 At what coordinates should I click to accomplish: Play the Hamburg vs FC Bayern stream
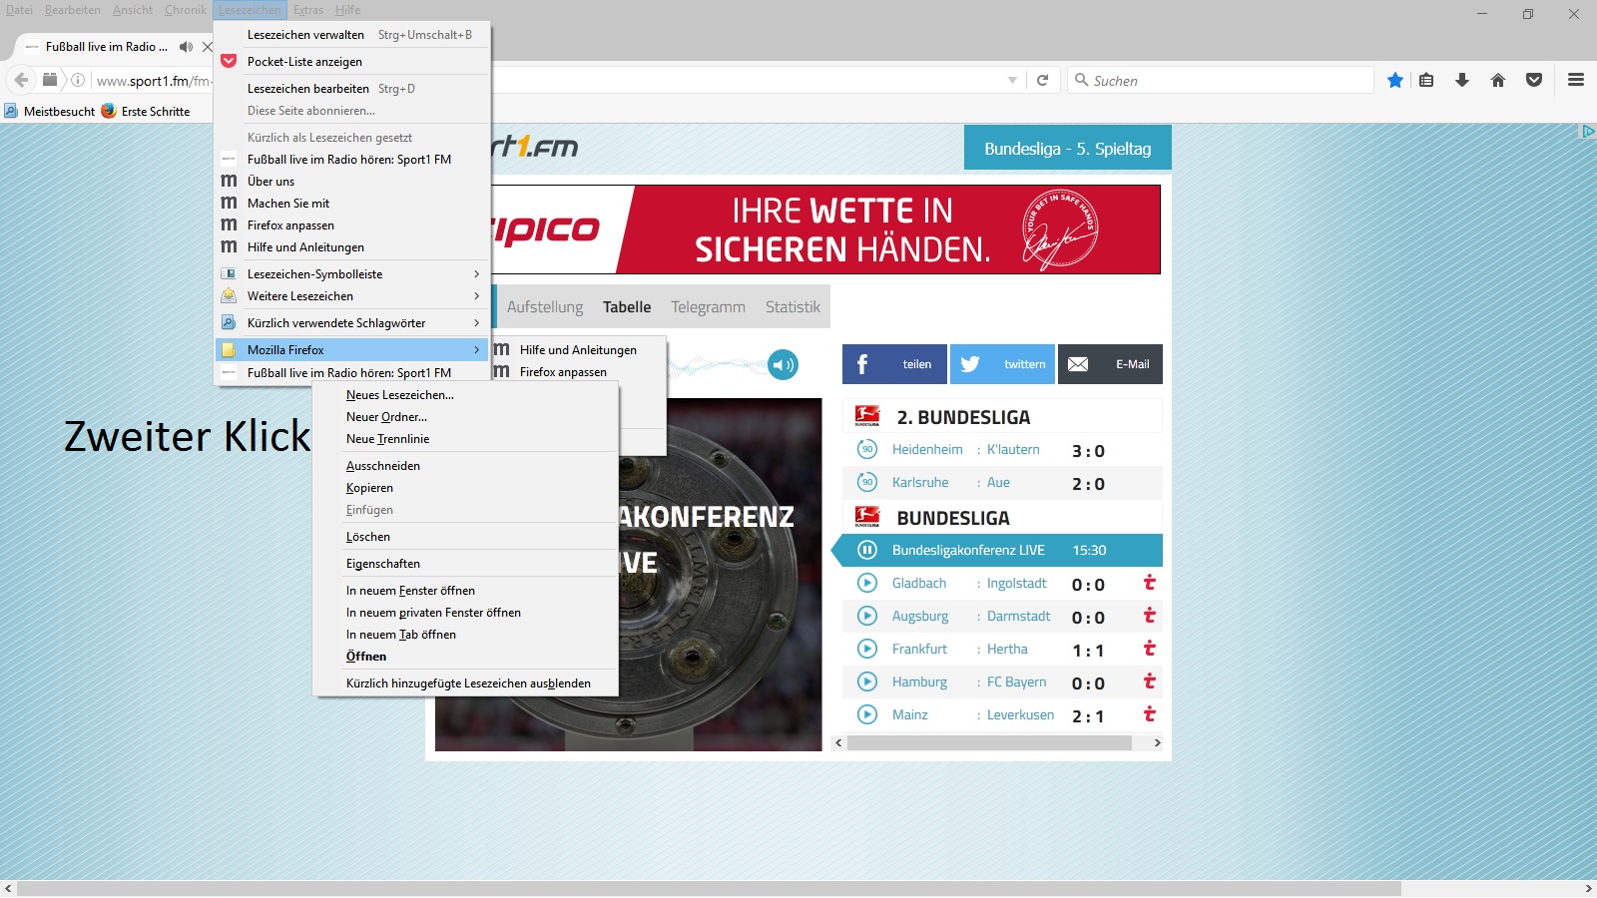pyautogui.click(x=867, y=681)
